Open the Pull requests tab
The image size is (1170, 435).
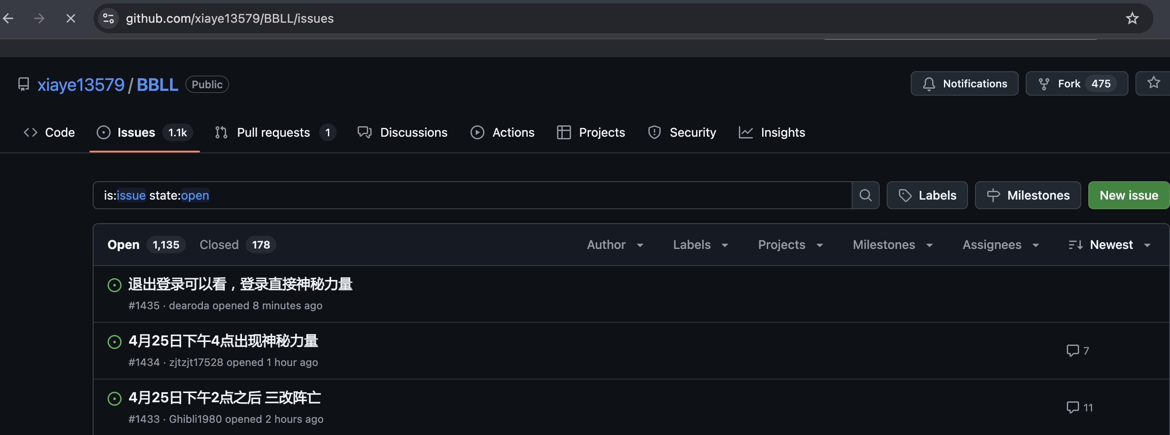(x=275, y=132)
